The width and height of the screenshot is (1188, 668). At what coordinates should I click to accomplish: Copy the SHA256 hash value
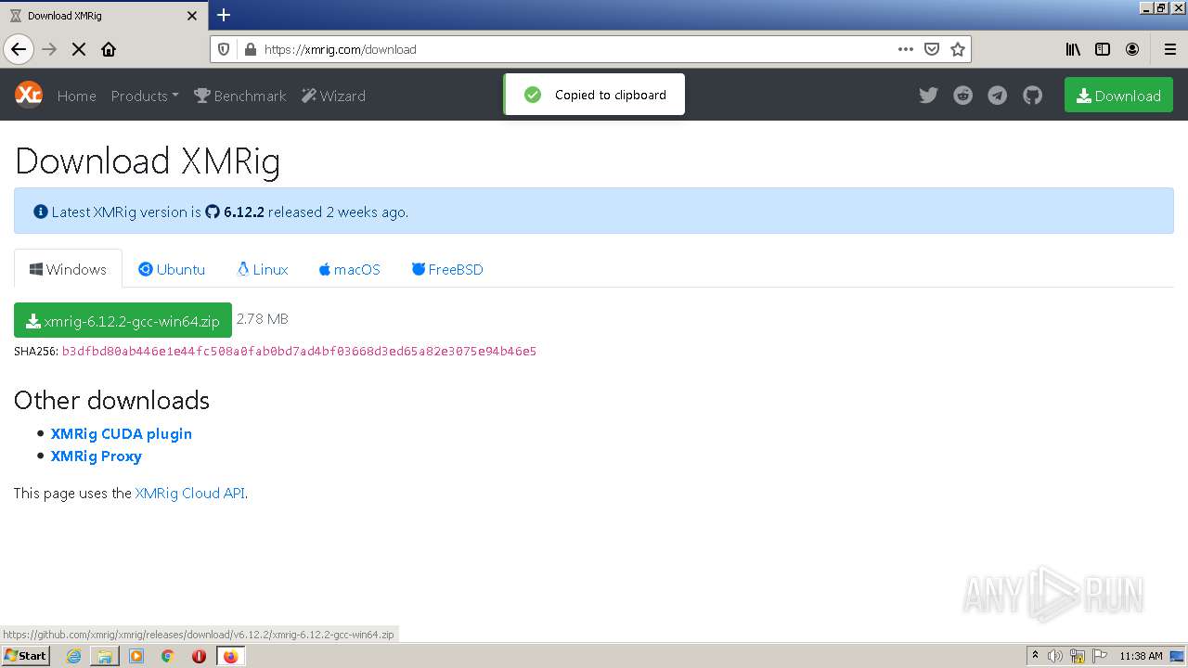pos(299,352)
